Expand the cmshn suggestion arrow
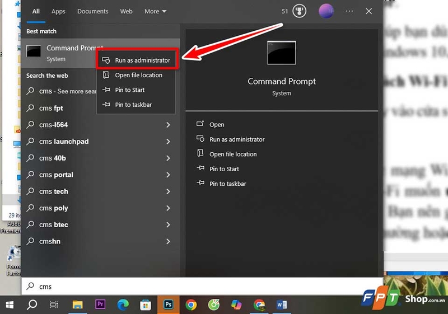Viewport: 448px width, 314px height. click(168, 241)
